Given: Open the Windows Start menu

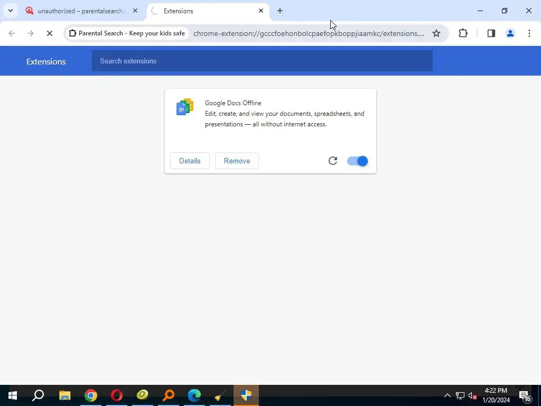Looking at the screenshot, I should click(13, 395).
